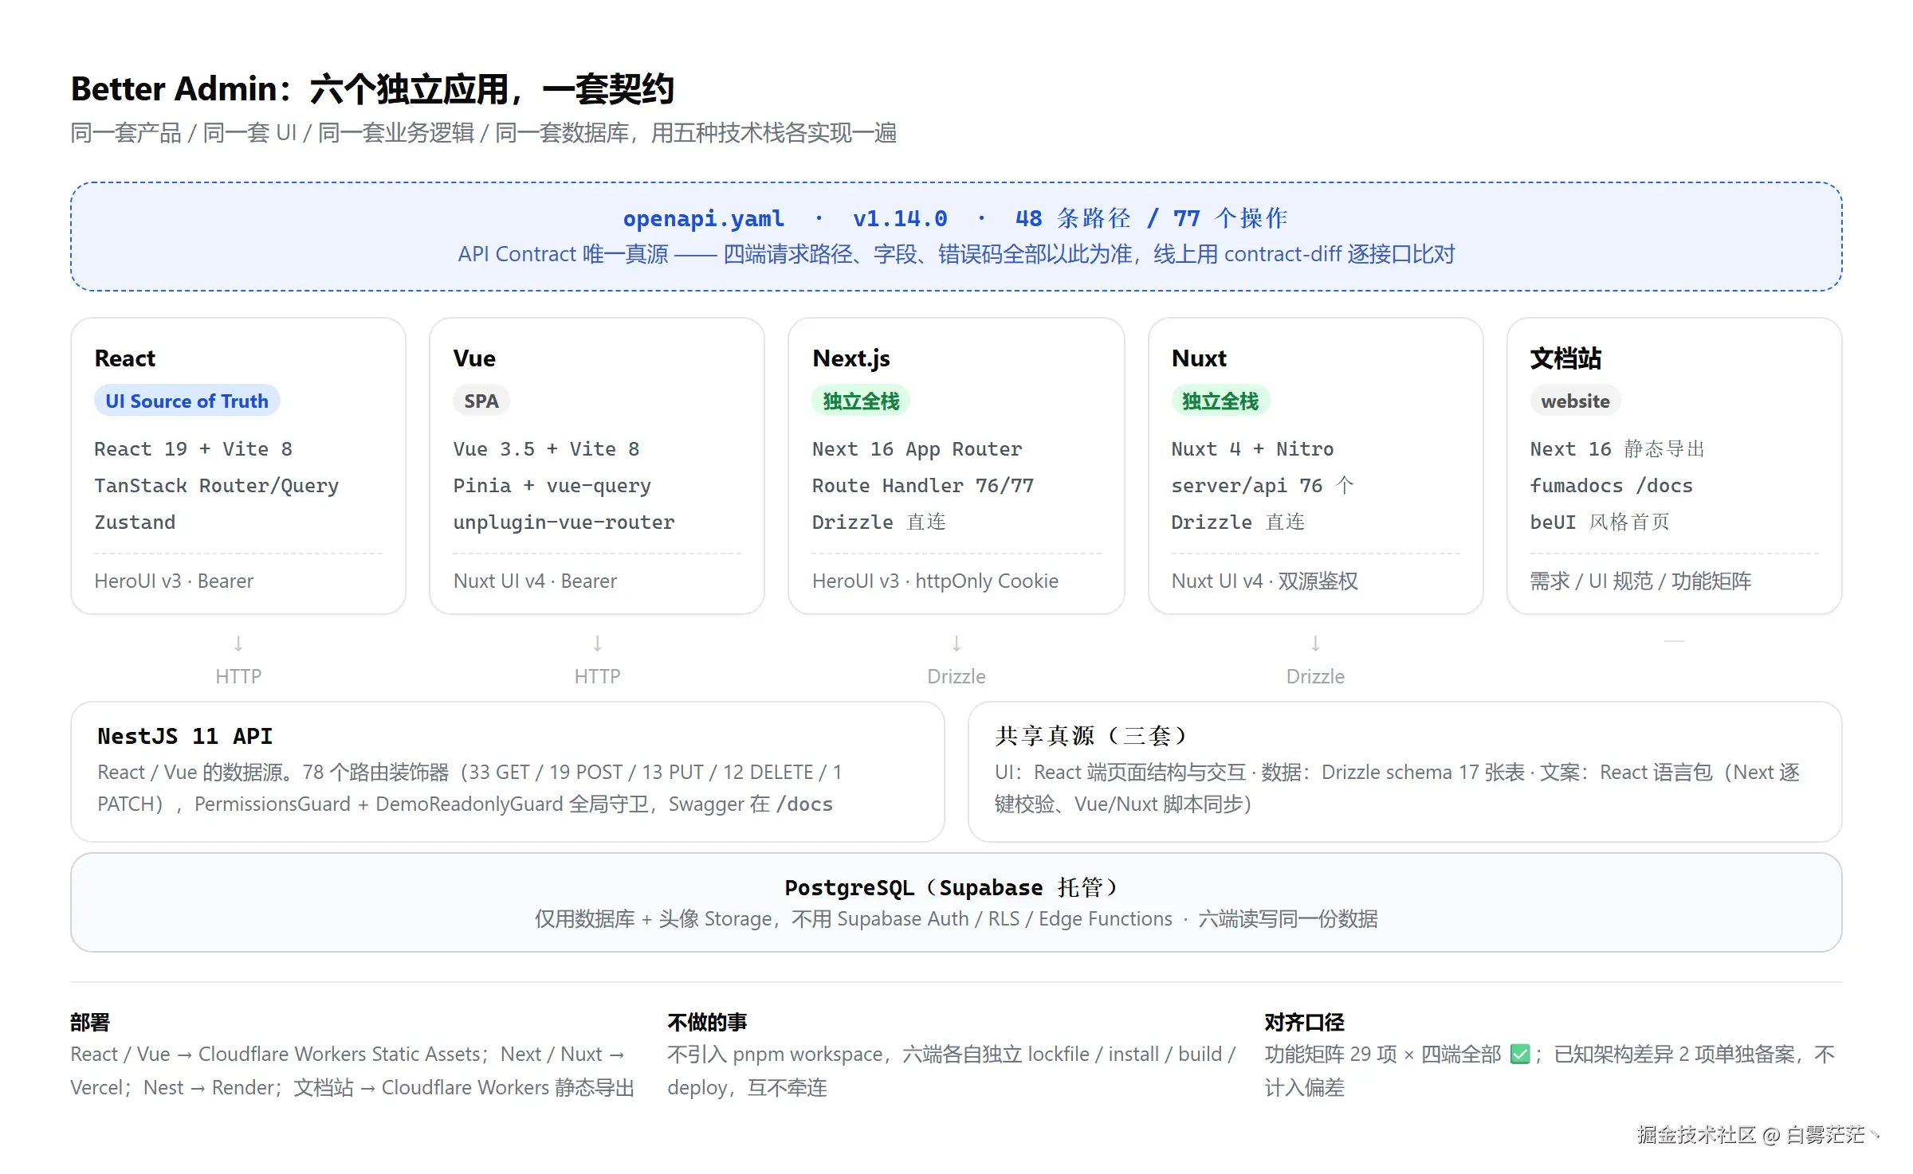Click Drizzle 直连 in the Nuxt card

click(1238, 522)
